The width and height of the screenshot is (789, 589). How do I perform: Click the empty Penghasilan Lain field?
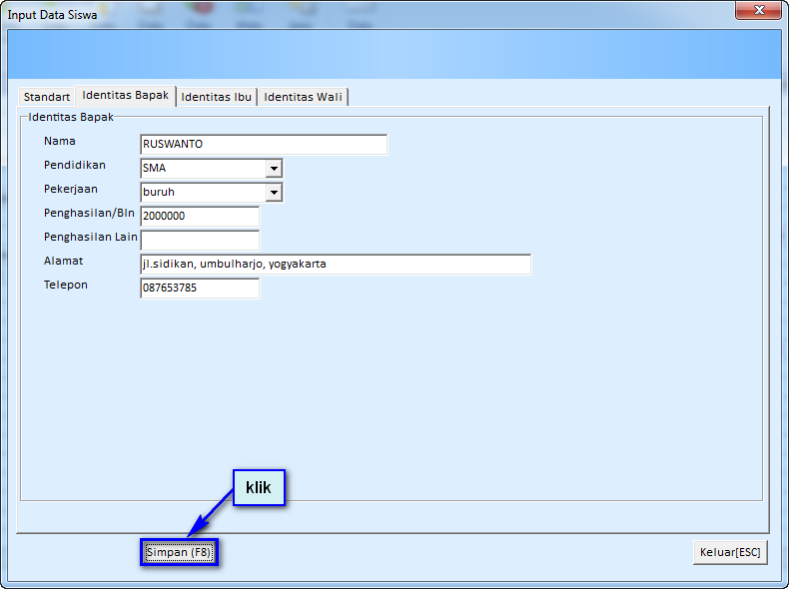click(200, 241)
